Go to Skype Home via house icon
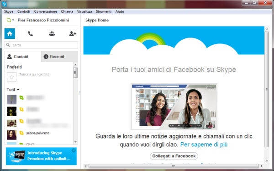The height and width of the screenshot is (171, 274). coord(10,33)
